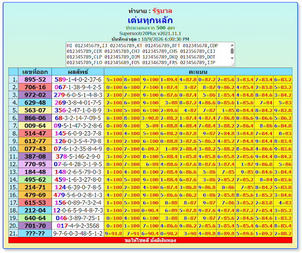Select drawn number 214-71

tap(35, 187)
